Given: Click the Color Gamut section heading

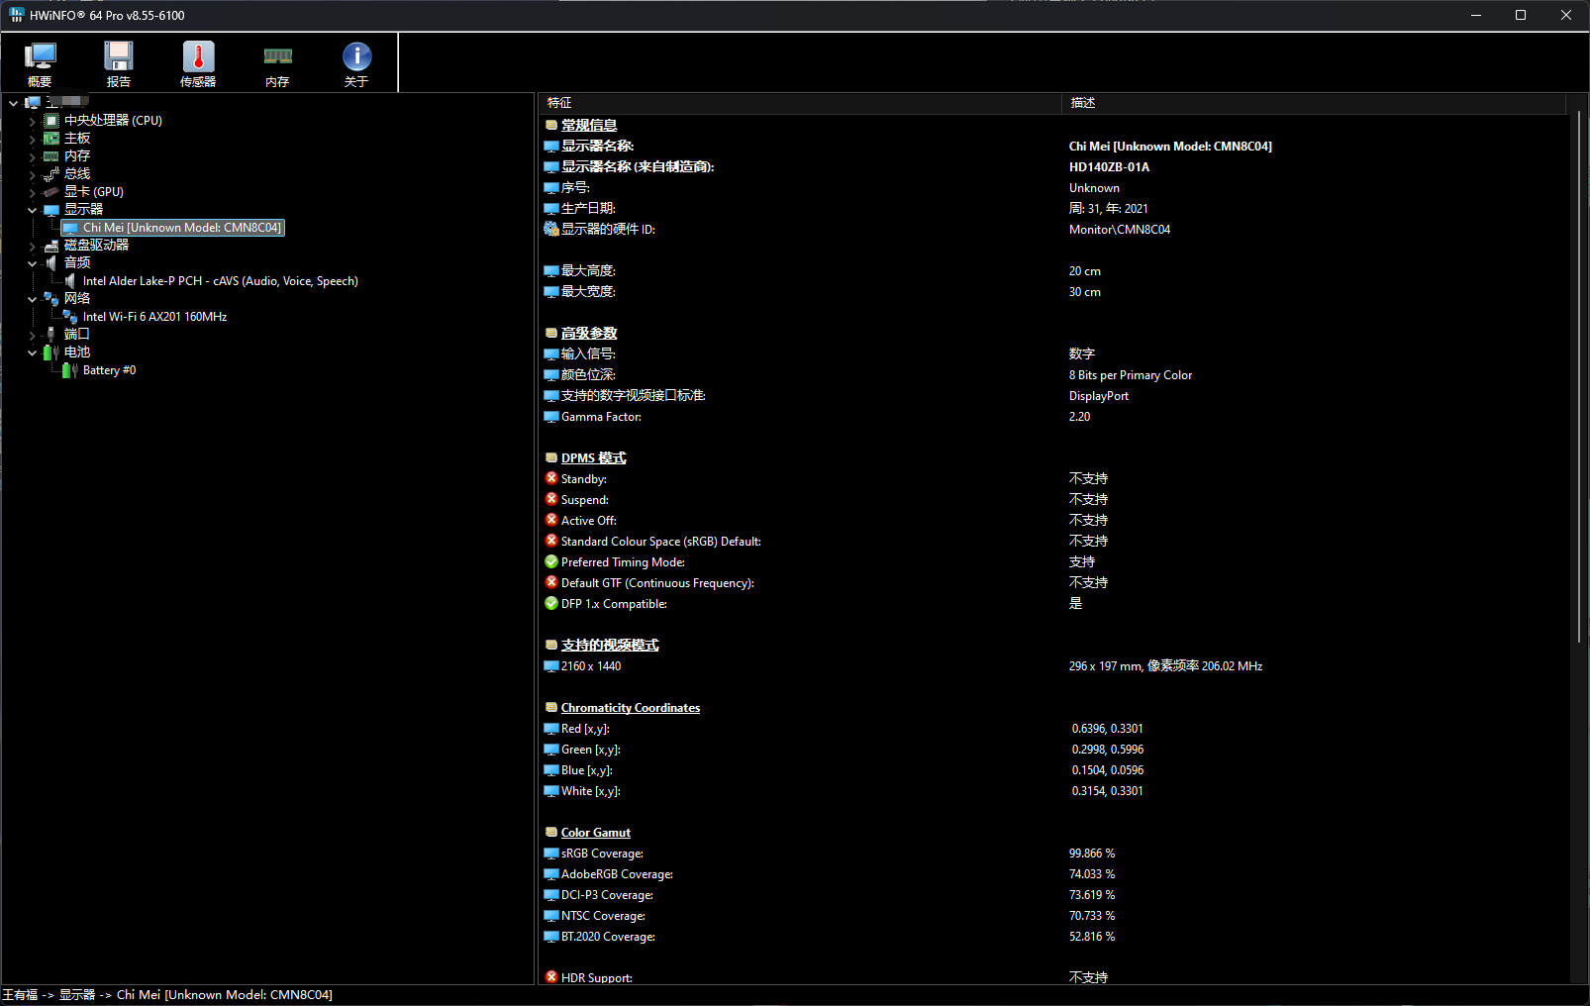Looking at the screenshot, I should pyautogui.click(x=596, y=833).
